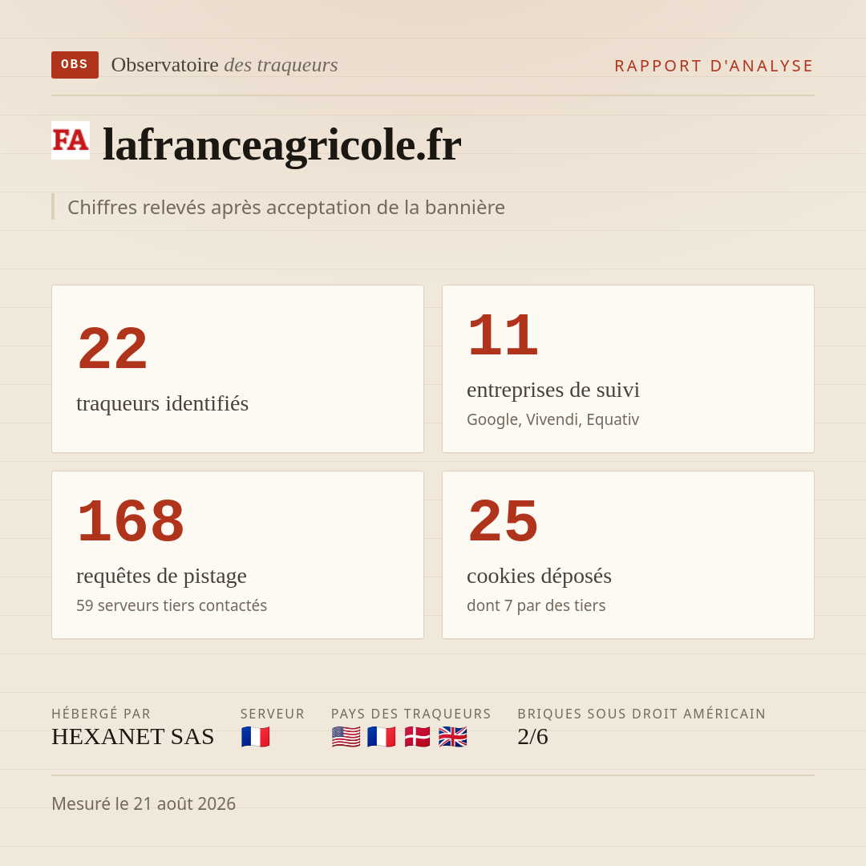Click the FA site favicon
The height and width of the screenshot is (866, 866).
[x=71, y=140]
